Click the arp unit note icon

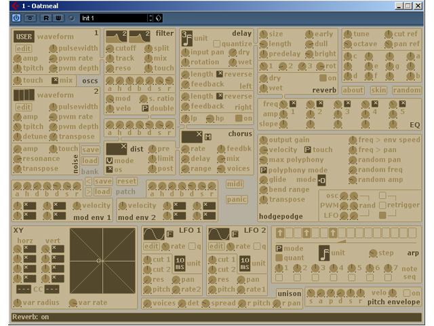(324, 253)
